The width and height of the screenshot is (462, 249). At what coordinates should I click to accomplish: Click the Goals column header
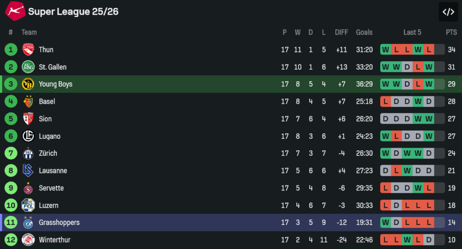click(364, 32)
